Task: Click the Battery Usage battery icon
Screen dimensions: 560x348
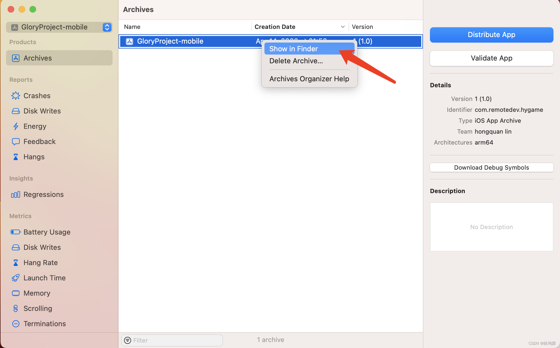Action: (16, 232)
